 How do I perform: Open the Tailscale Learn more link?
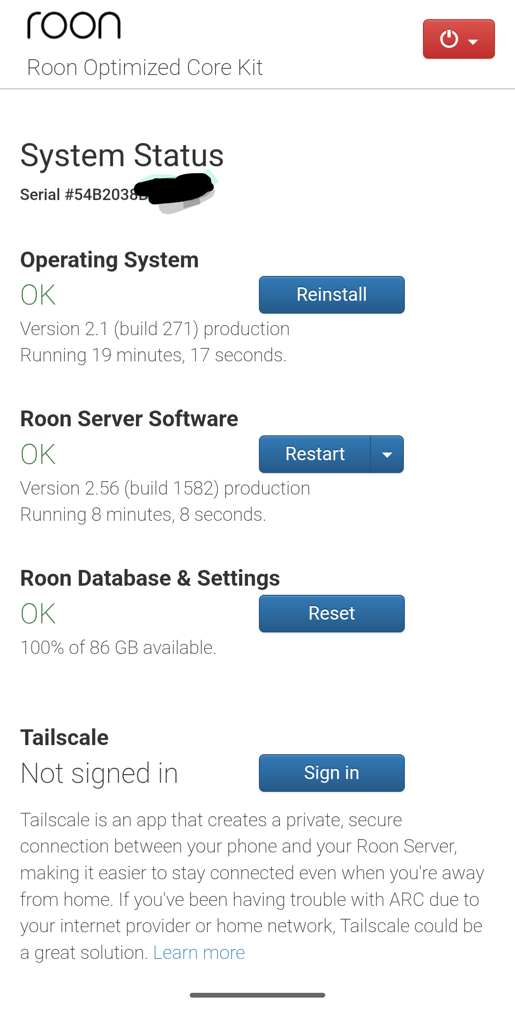point(199,953)
